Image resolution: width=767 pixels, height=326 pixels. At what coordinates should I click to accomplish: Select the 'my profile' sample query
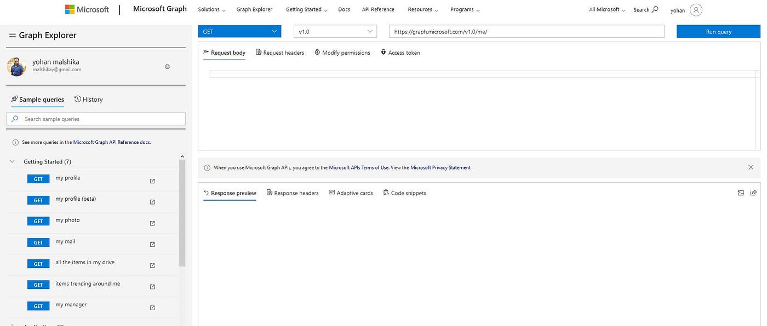pyautogui.click(x=68, y=178)
